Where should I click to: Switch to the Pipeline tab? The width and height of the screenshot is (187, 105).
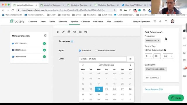[x=74, y=21]
